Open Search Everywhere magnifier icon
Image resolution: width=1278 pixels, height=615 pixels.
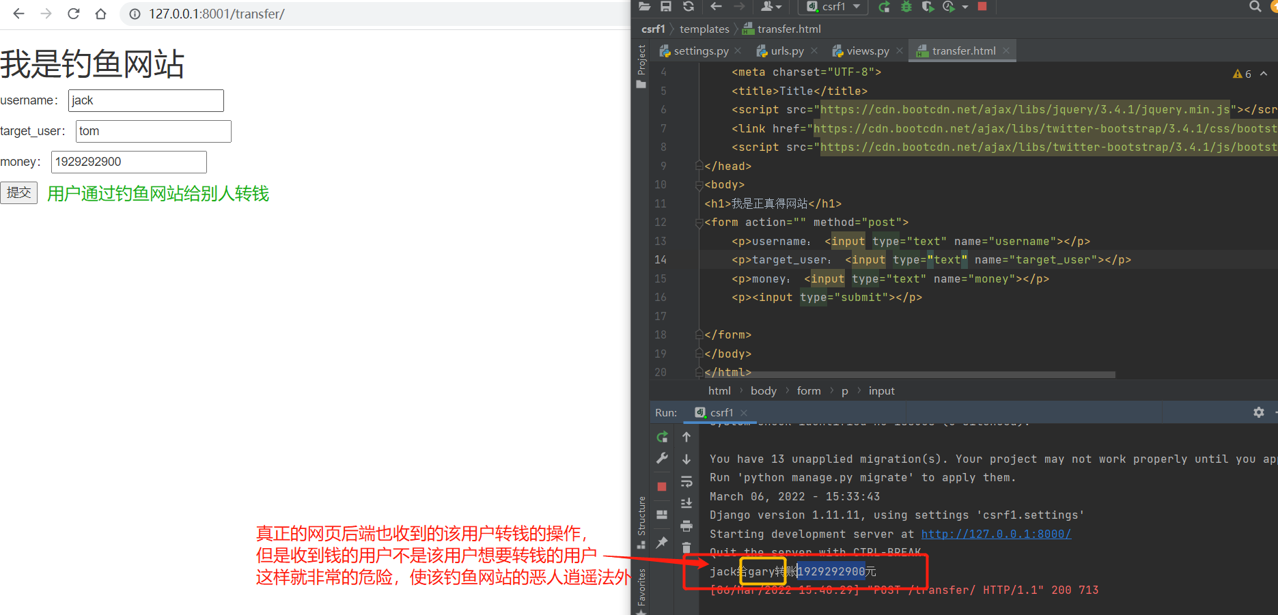(x=1255, y=7)
